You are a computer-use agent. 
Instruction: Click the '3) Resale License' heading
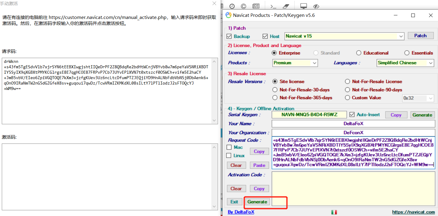coord(247,74)
